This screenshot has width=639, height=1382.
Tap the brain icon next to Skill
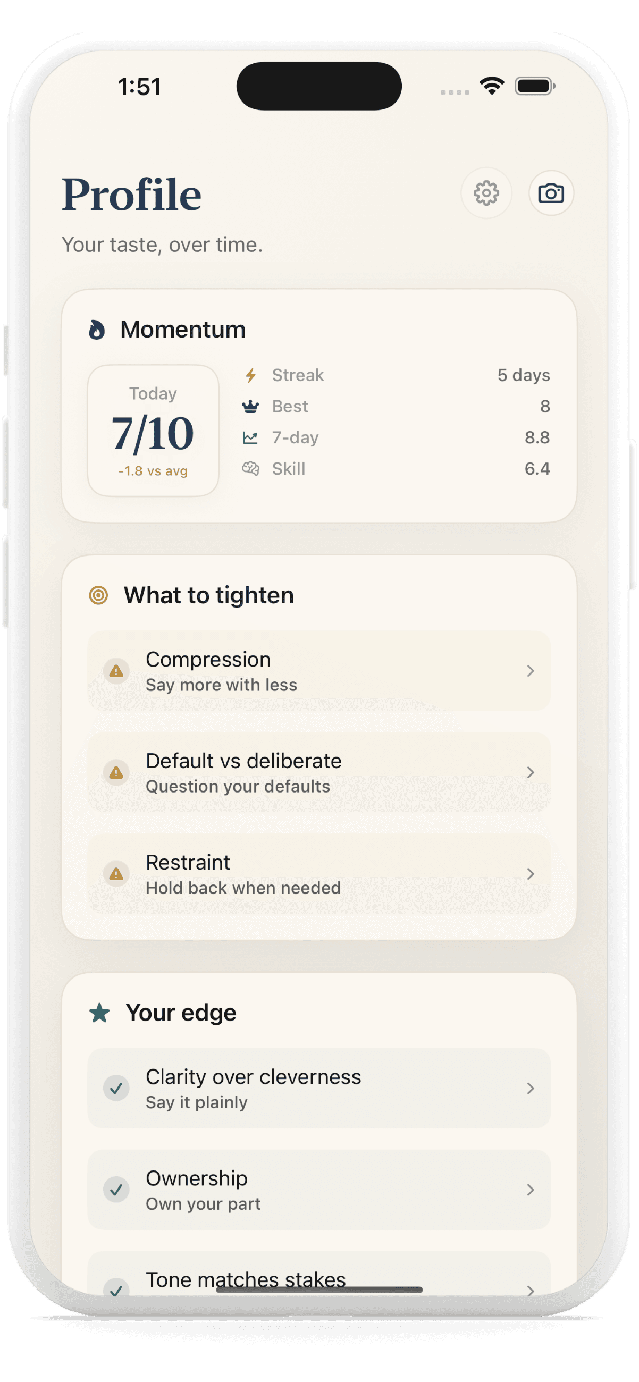click(250, 468)
